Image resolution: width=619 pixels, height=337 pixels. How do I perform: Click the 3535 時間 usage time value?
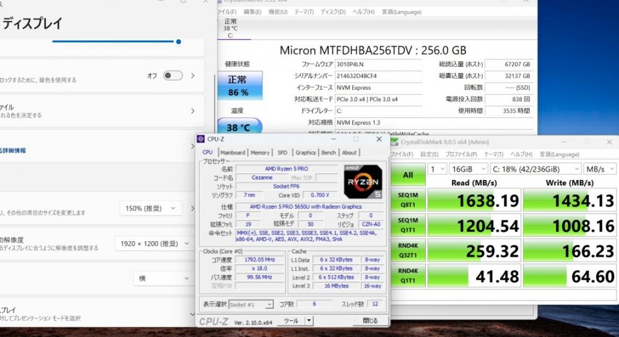click(x=508, y=111)
